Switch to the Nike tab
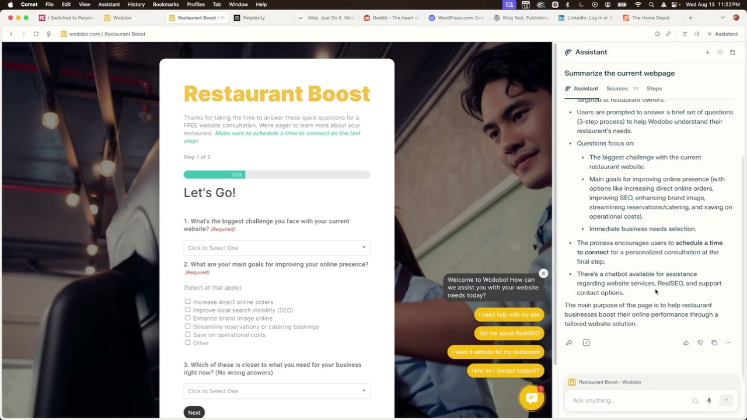The width and height of the screenshot is (747, 420). (327, 17)
